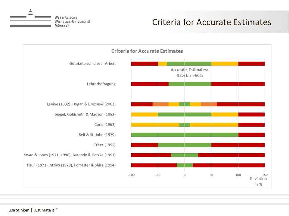Select the 'Crites (1992)' label

coord(104,145)
